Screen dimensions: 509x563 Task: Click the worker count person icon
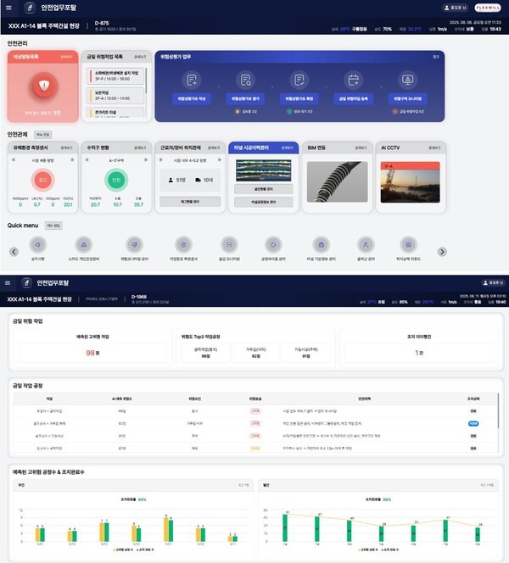tap(171, 181)
